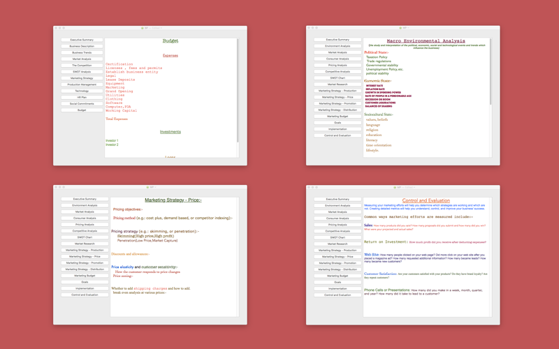Click the MP document icon in Macro Environmental window title
Screen dimensions: 559x349
400,28
